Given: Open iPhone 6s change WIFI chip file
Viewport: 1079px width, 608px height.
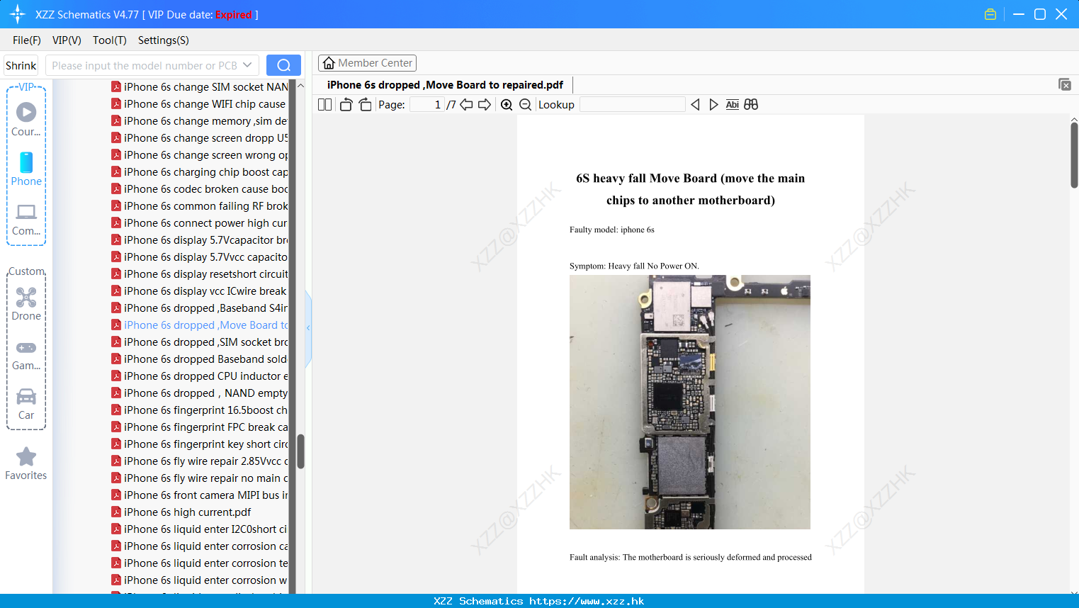Looking at the screenshot, I should click(x=199, y=104).
